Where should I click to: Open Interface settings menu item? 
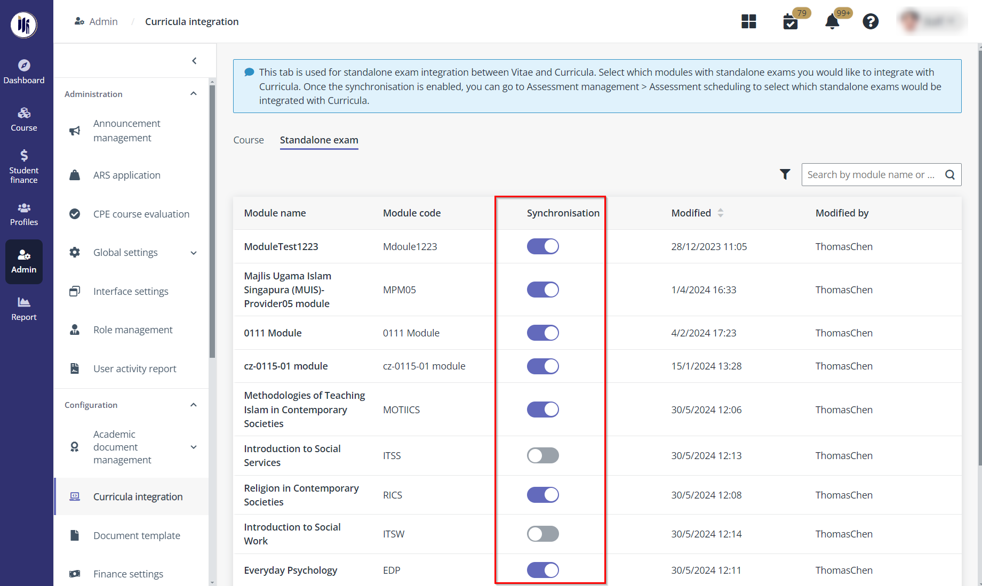[x=131, y=291]
